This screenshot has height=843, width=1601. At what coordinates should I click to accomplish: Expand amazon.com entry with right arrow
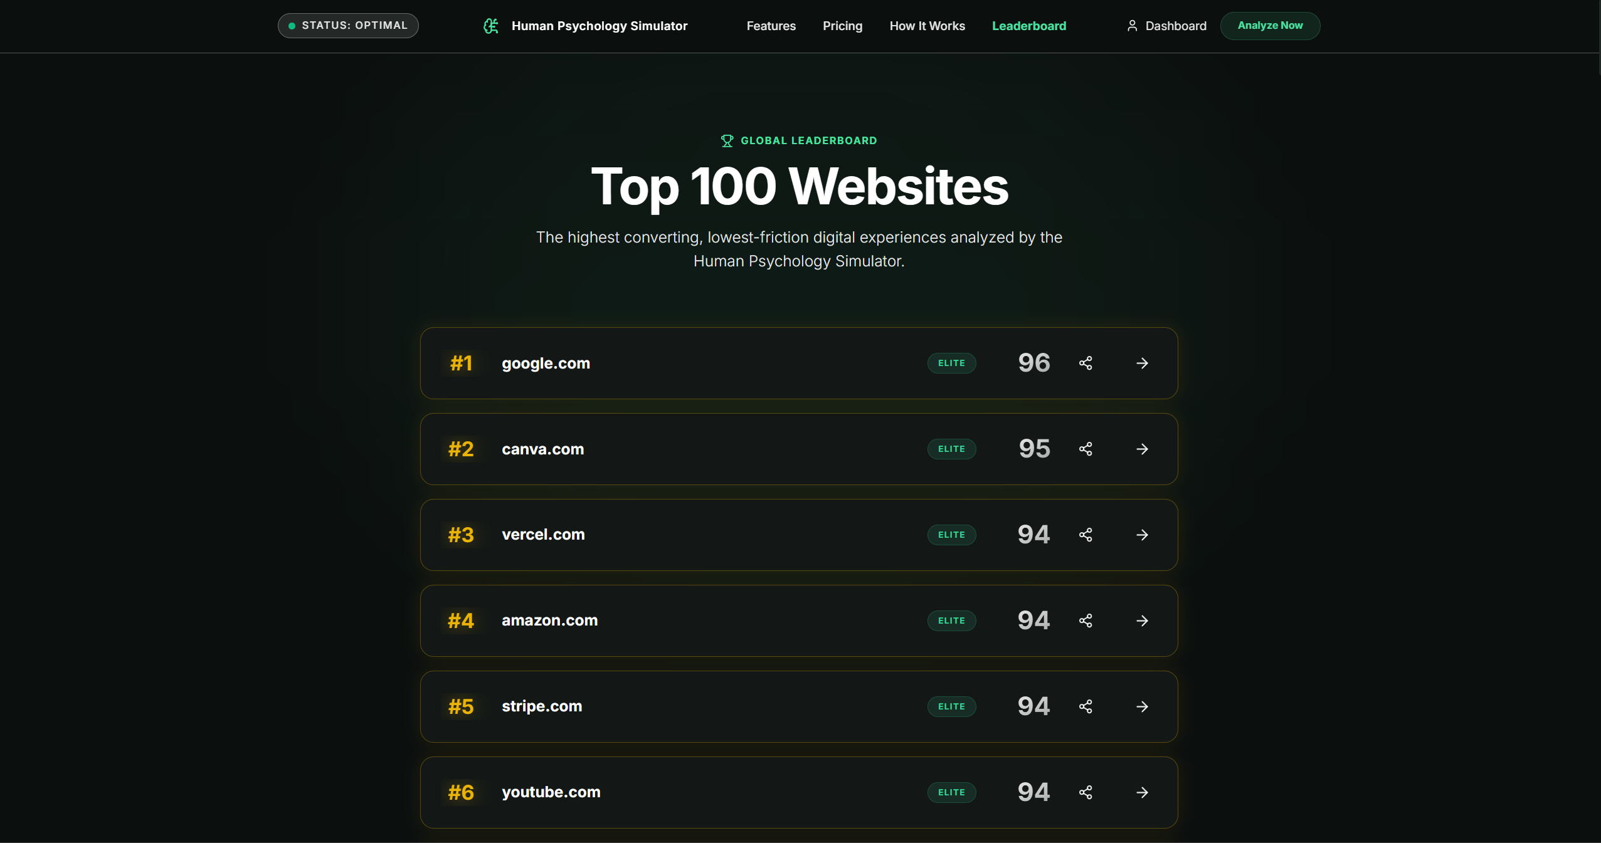1142,620
